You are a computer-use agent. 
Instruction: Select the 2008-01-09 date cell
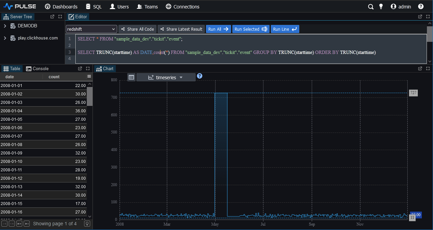[x=21, y=153]
